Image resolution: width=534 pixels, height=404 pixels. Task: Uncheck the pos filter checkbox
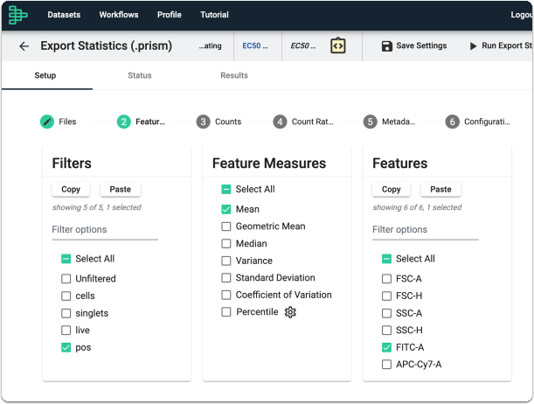point(66,347)
